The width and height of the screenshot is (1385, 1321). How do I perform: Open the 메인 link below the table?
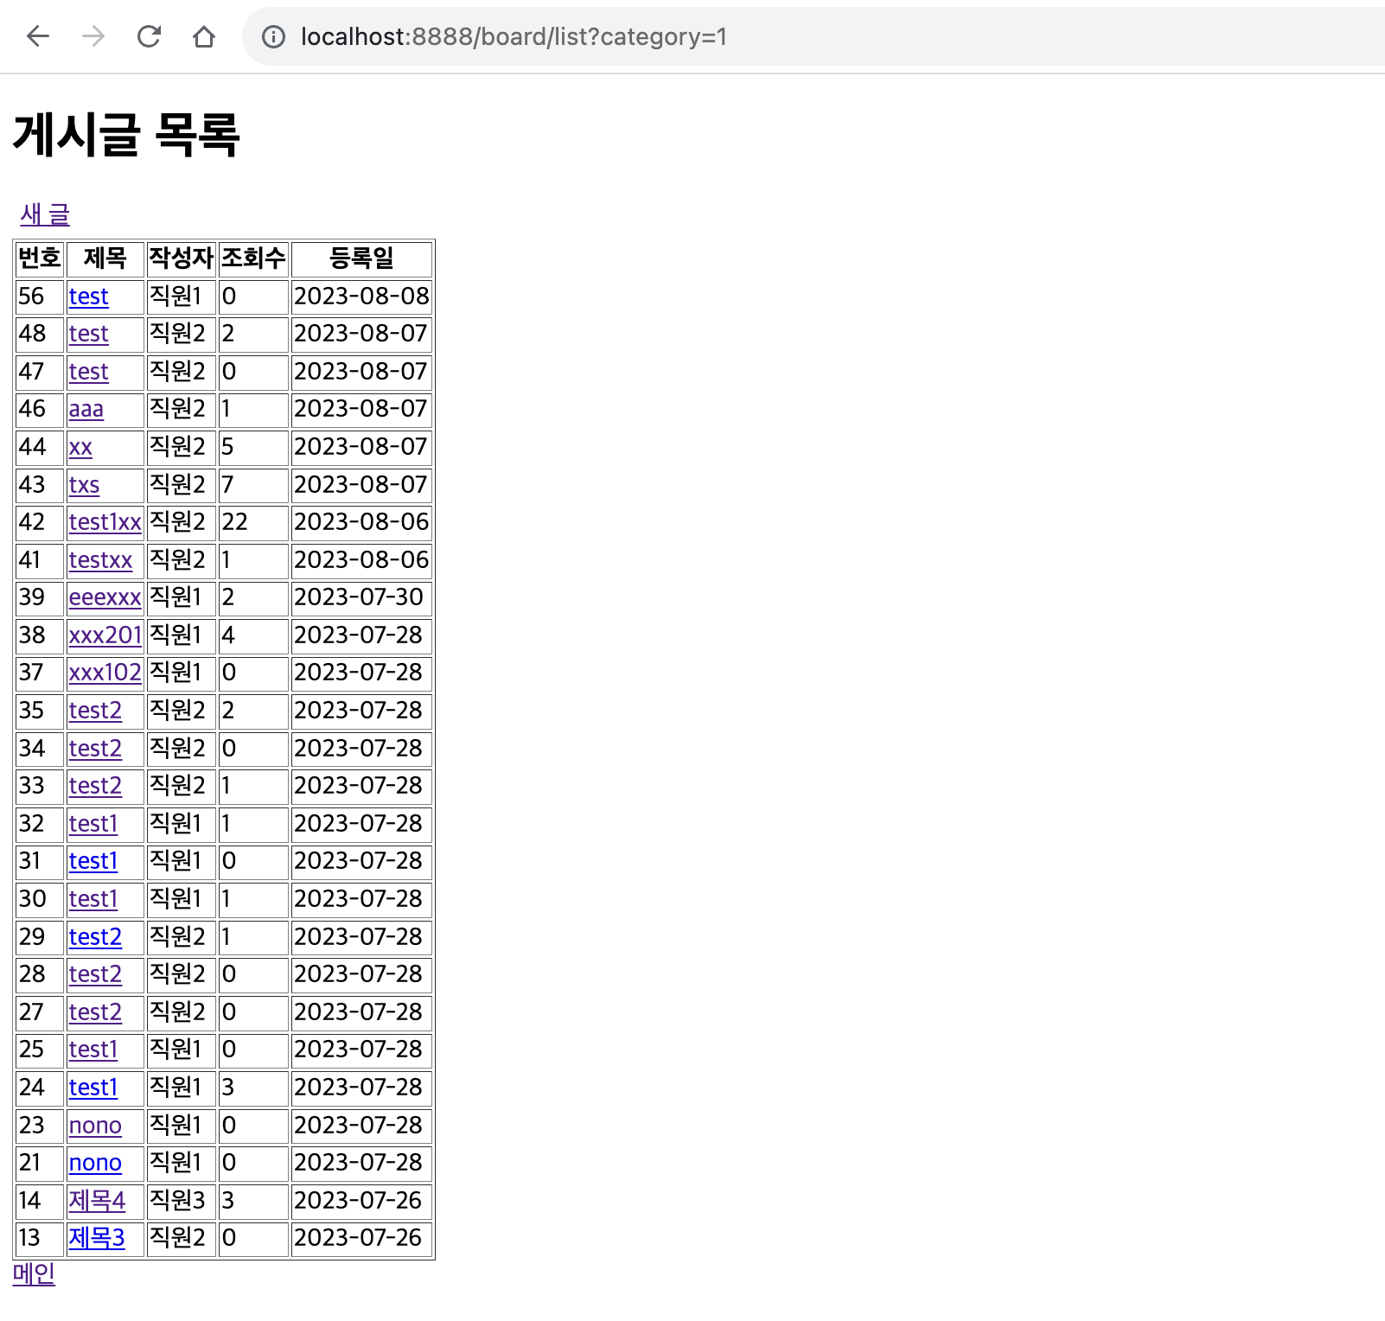(x=34, y=1273)
